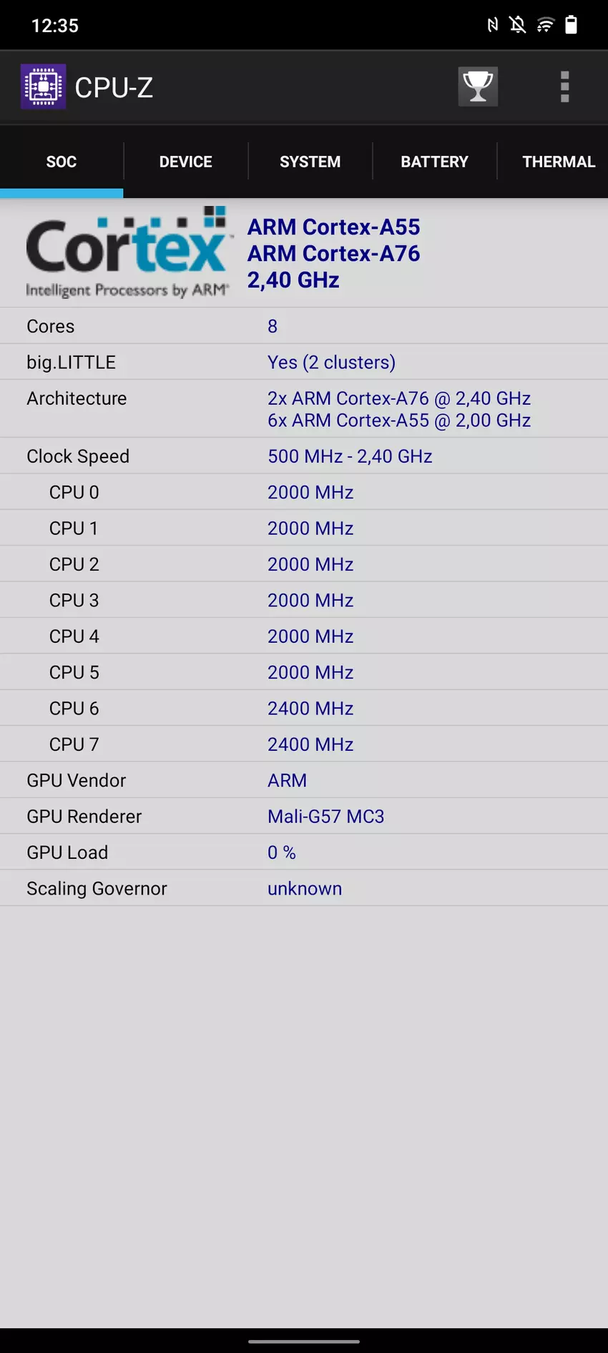Tap the GPU Renderer Mali-G57 row

coord(304,816)
